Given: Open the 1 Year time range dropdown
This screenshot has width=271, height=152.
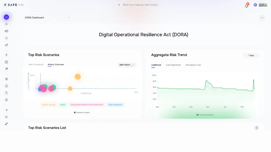Looking at the screenshot, I should tap(251, 55).
